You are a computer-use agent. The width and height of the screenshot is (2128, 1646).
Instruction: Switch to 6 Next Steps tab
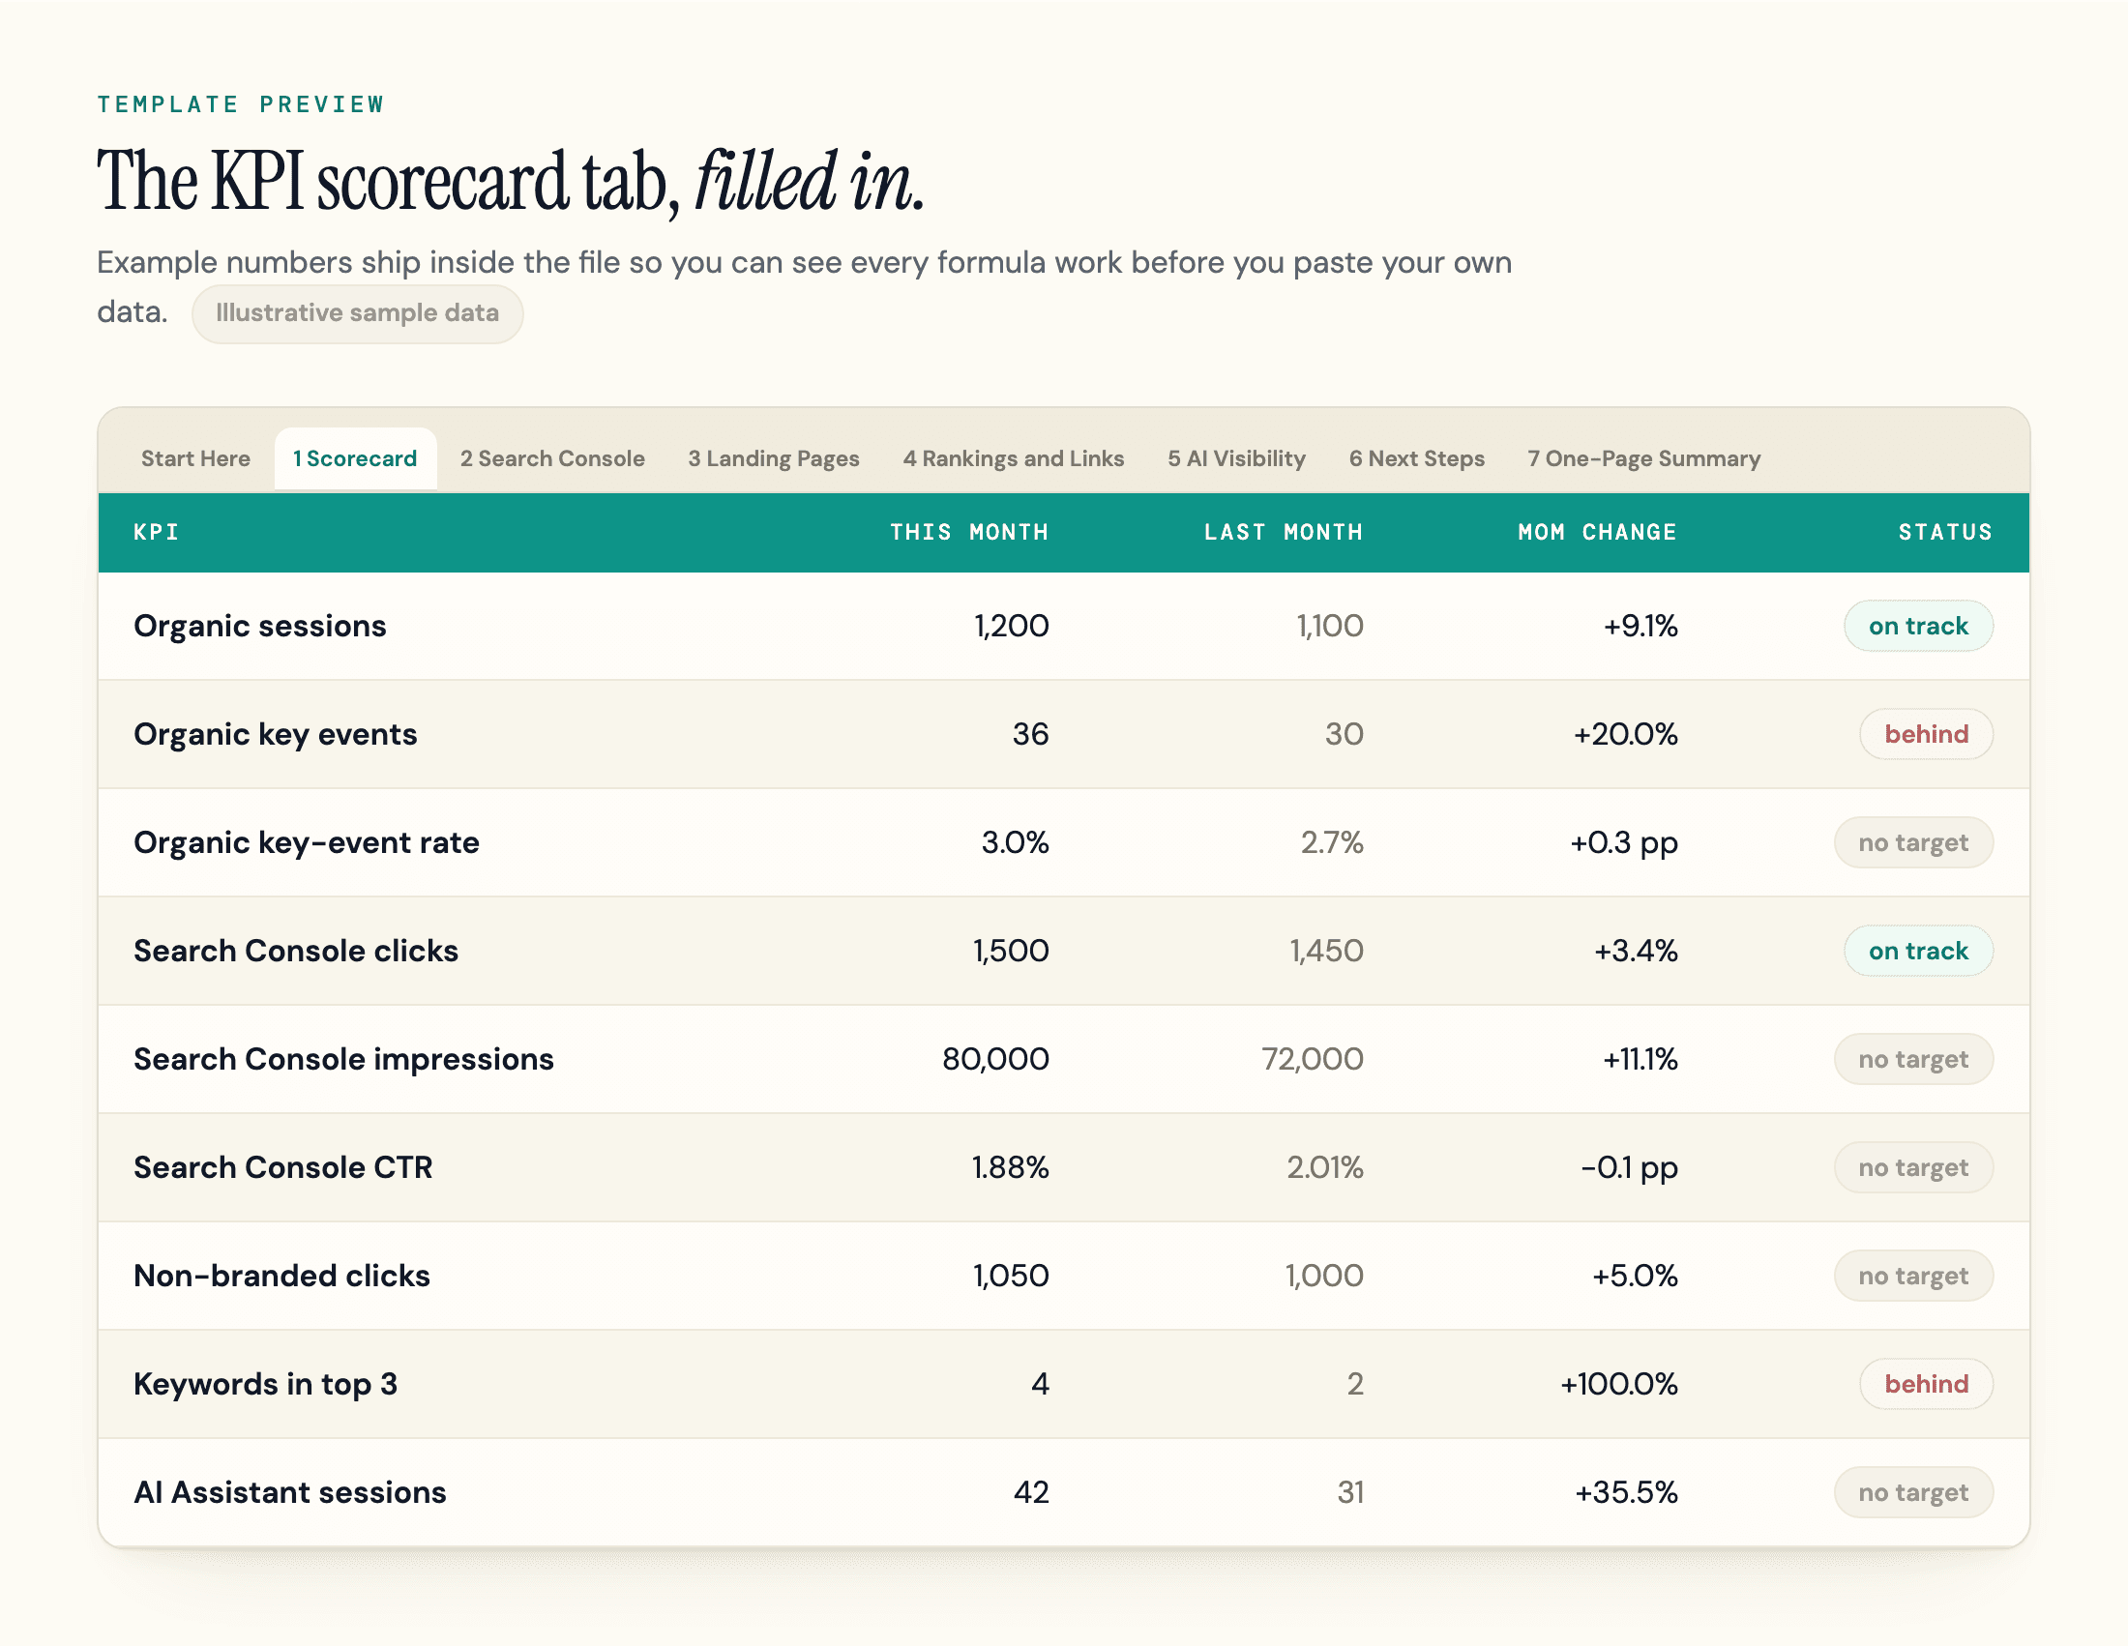point(1417,458)
